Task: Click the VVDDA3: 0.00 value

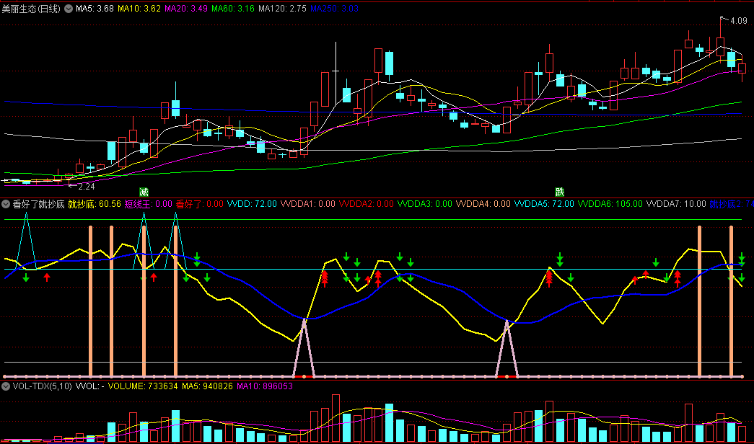Action: 424,204
